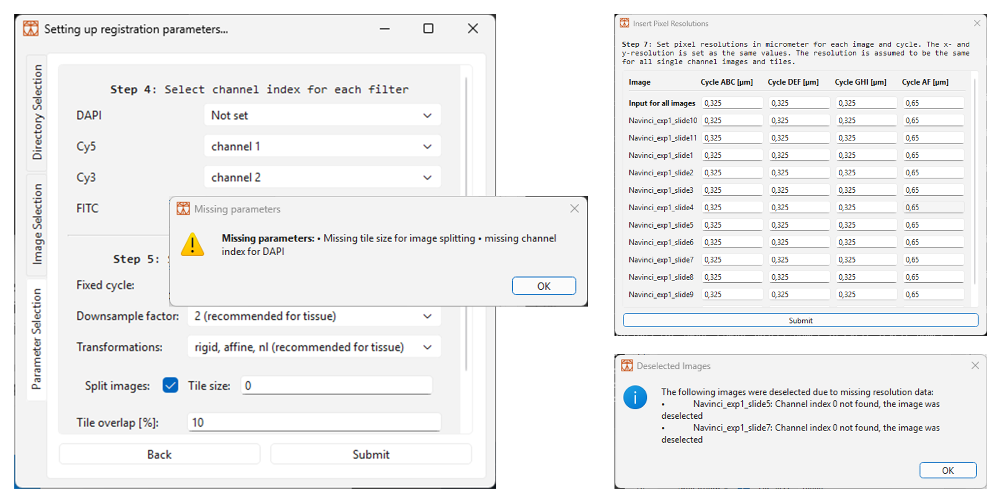Expand the Cy5 channel dropdown
Image resolution: width=1001 pixels, height=503 pixels.
(x=322, y=147)
